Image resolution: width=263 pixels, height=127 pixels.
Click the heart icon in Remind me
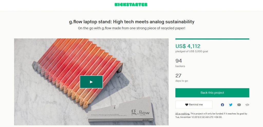pos(187,105)
